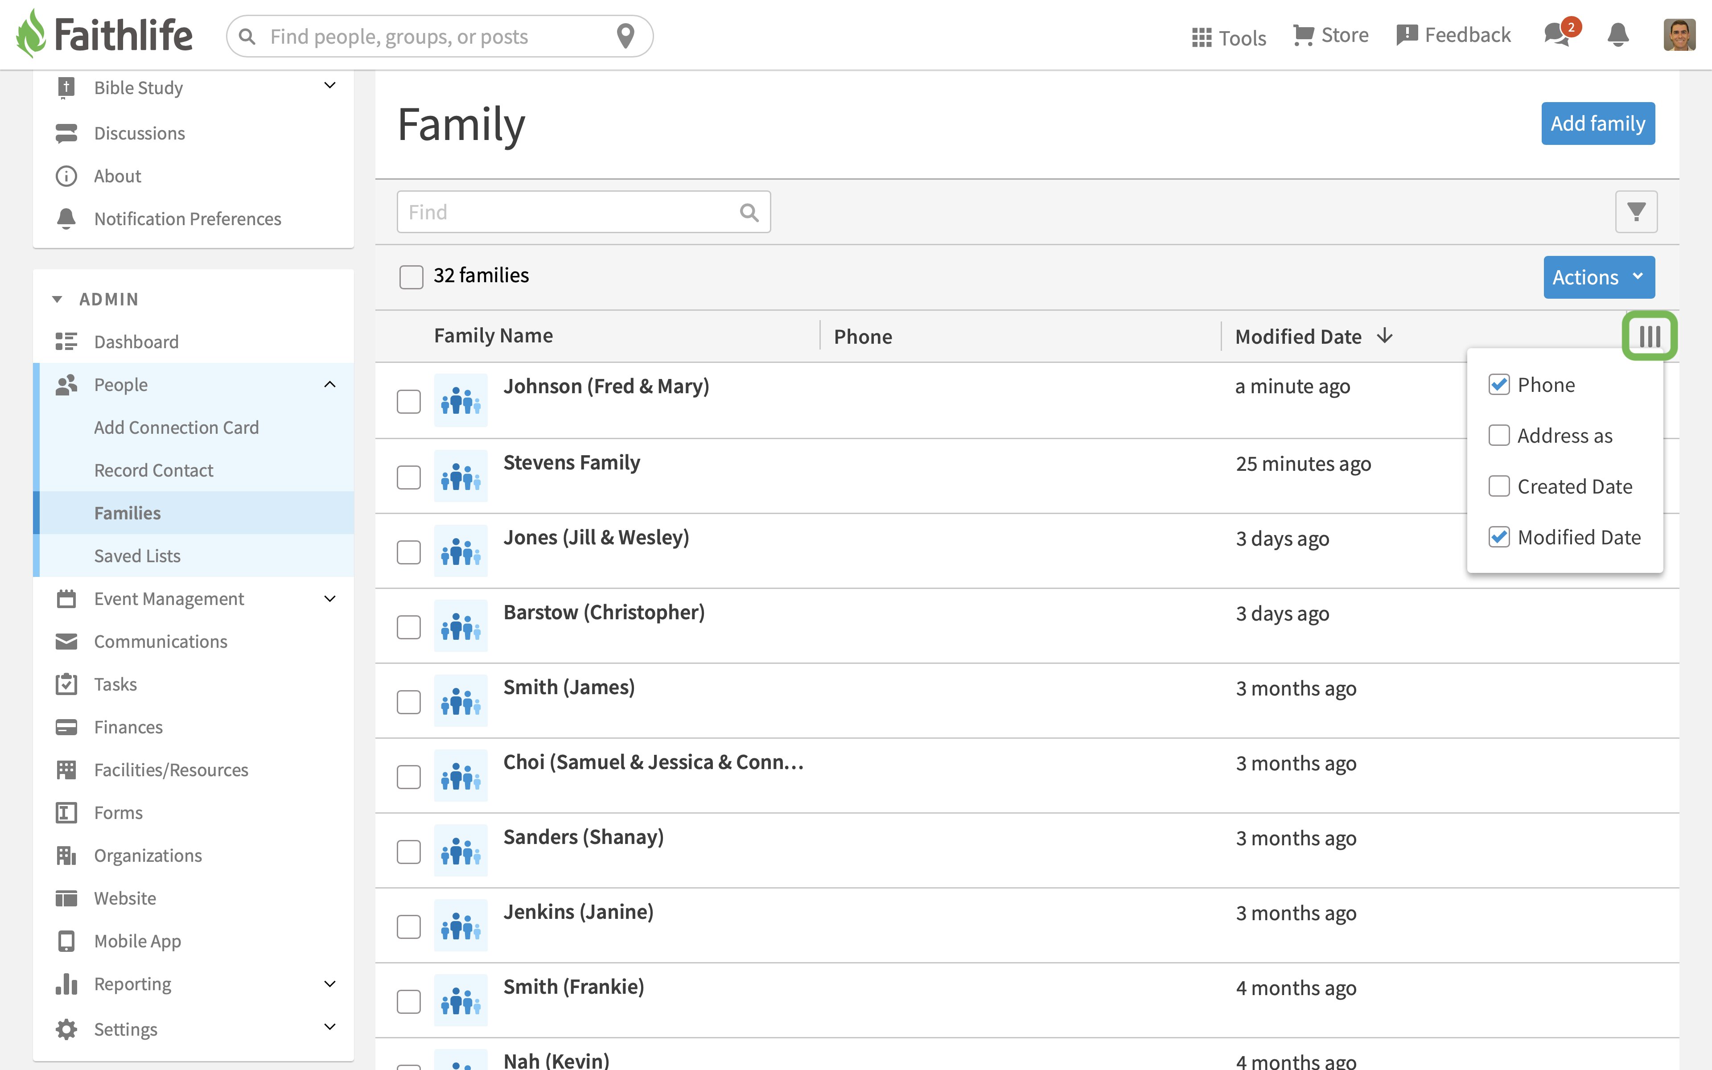Screen dimensions: 1712x1070
Task: Focus the Find people, groups, or posts search
Action: pos(439,36)
